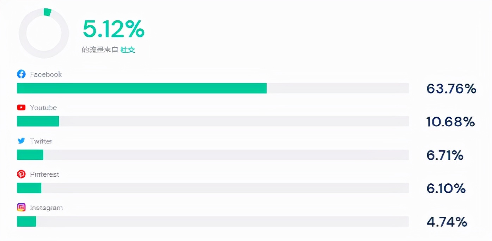Click the Facebook green progress bar
The width and height of the screenshot is (492, 241).
(142, 88)
